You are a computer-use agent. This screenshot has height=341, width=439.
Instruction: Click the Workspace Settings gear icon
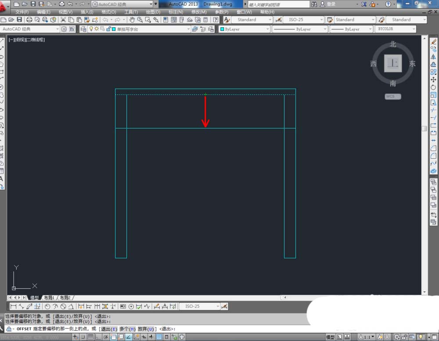point(64,29)
